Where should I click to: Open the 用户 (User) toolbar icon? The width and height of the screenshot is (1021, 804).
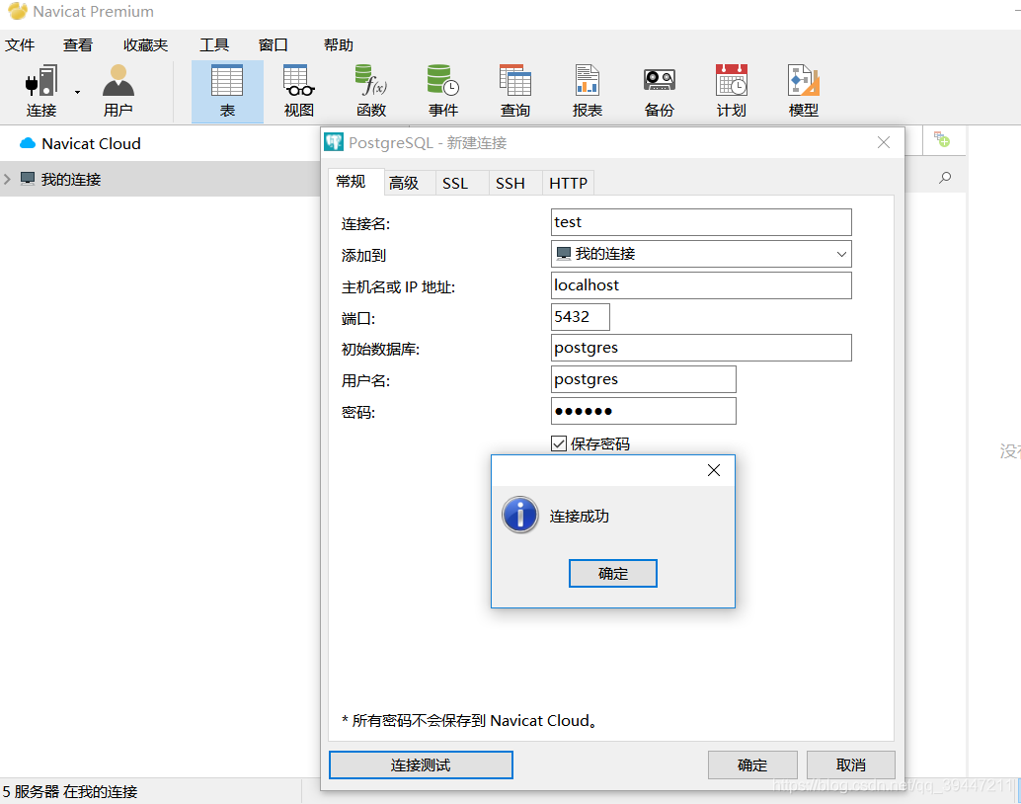coord(118,91)
